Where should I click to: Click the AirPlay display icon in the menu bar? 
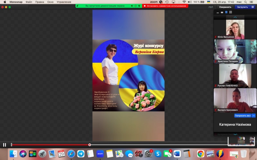tap(173, 2)
